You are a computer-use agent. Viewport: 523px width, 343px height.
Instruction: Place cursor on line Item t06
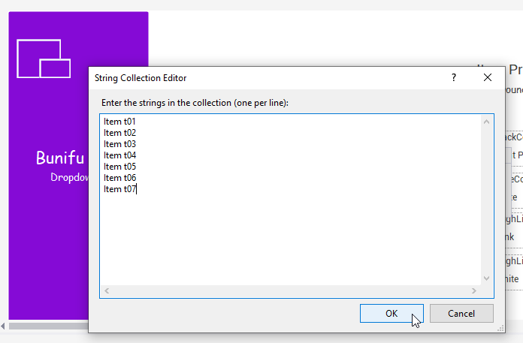[x=119, y=178]
